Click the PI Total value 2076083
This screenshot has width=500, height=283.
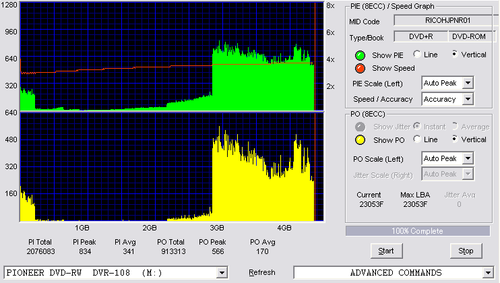click(40, 251)
